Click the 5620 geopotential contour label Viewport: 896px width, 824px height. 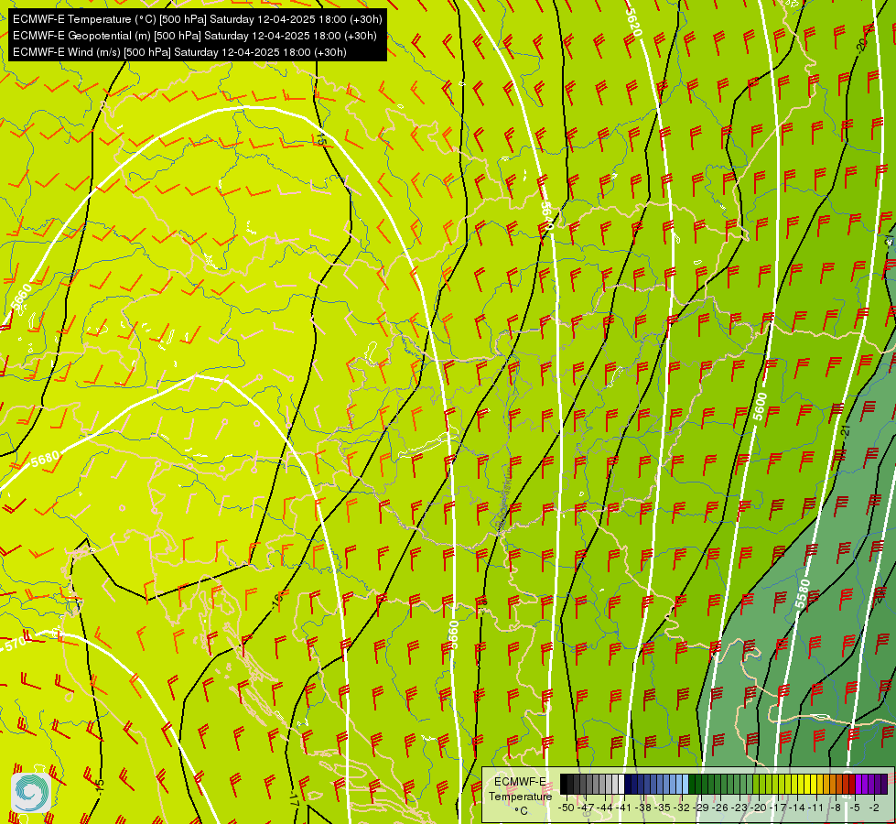(x=633, y=22)
